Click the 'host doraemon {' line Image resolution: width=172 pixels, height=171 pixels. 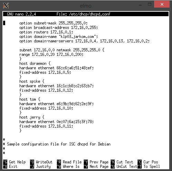coord(35,63)
